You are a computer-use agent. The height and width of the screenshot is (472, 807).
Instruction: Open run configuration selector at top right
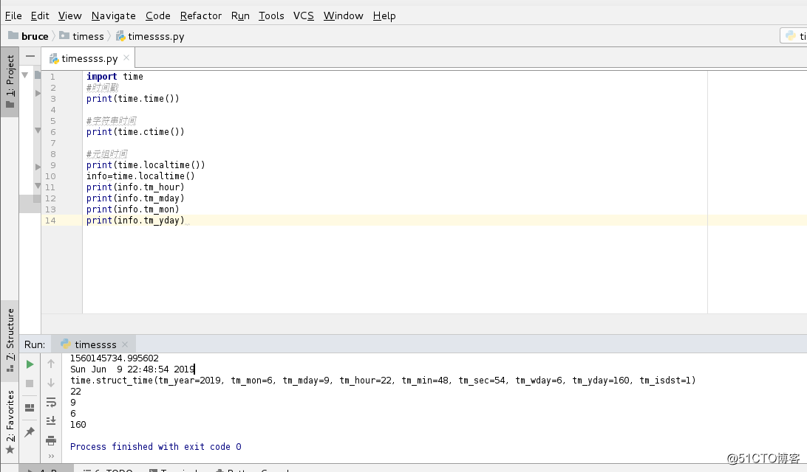[794, 36]
